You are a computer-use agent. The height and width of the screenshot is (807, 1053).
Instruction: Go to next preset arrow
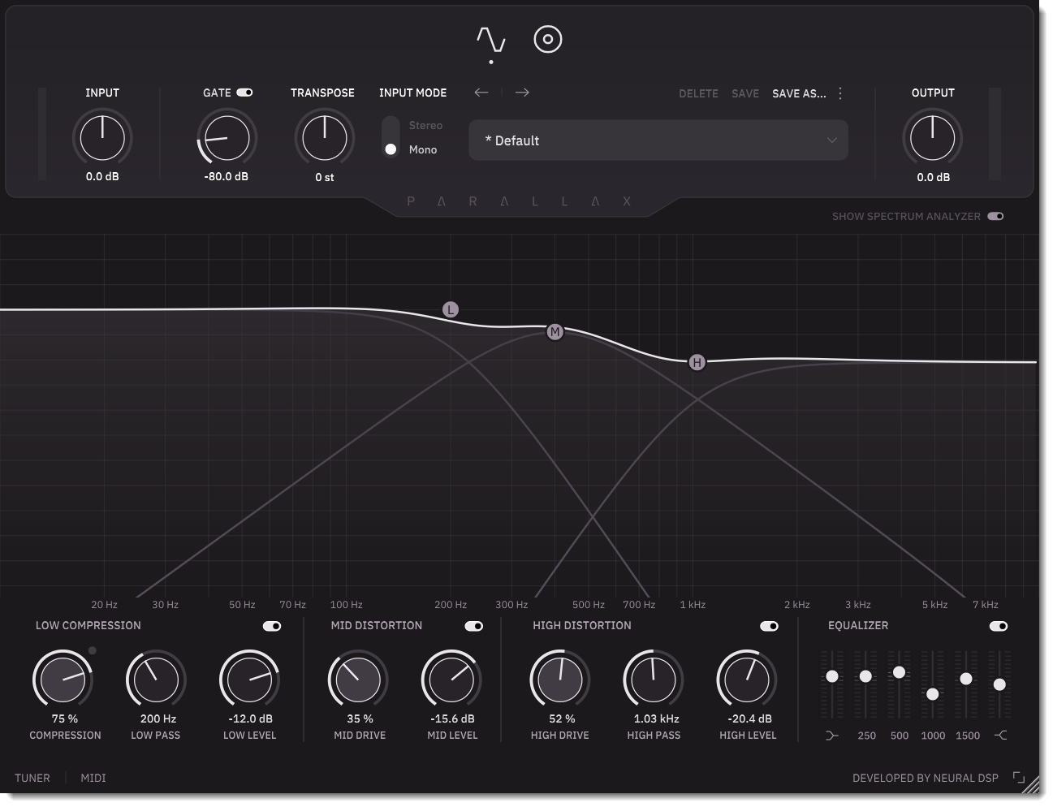coord(522,93)
